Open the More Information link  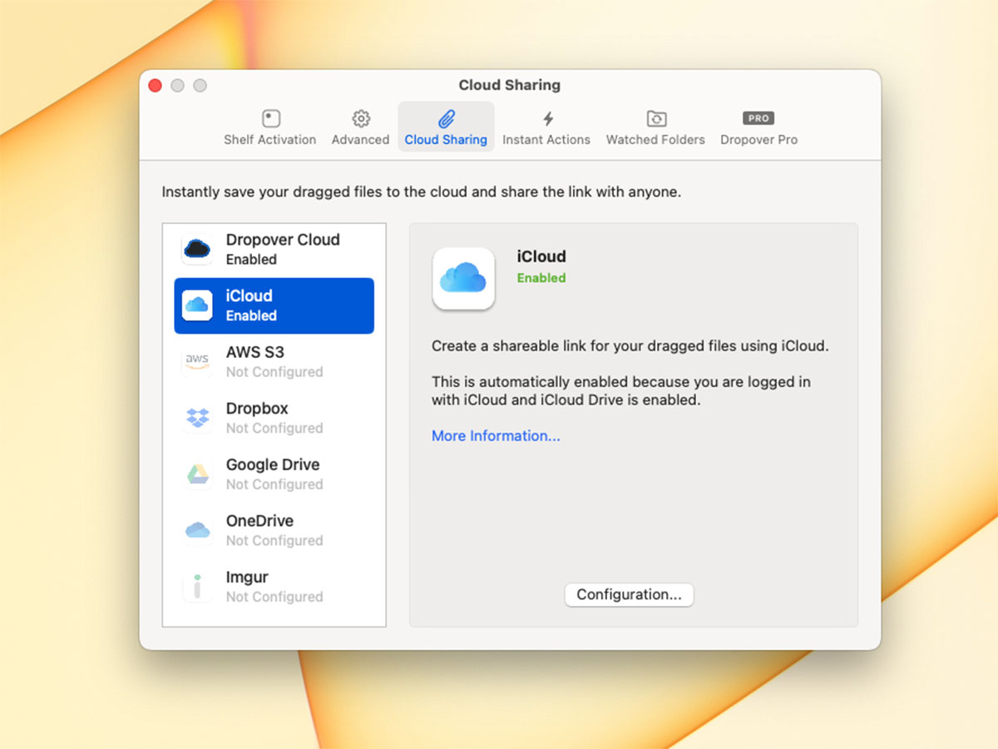pyautogui.click(x=496, y=436)
